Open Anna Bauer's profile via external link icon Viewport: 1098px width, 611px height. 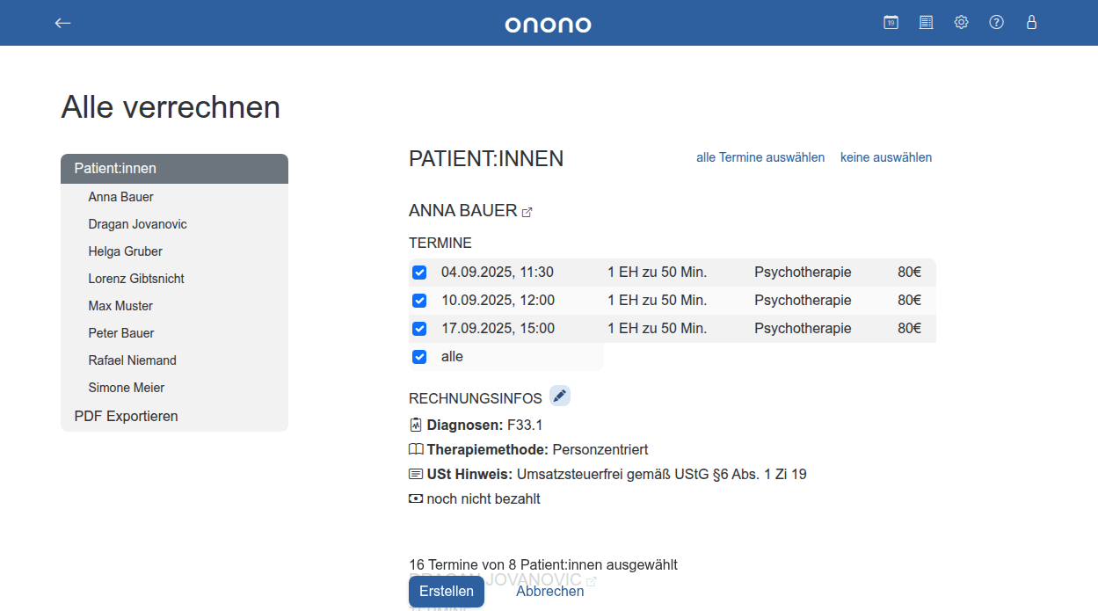click(527, 211)
